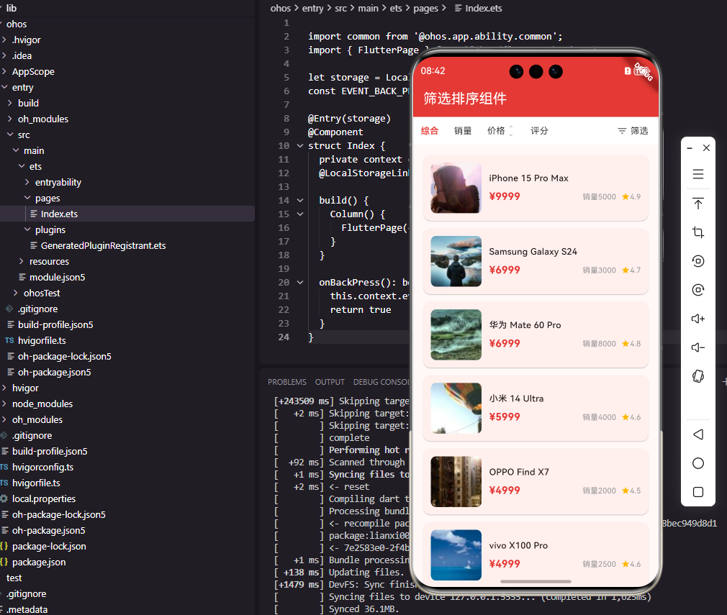This screenshot has height=615, width=727.
Task: Click the emulator rotate-left icon
Action: coord(697,261)
